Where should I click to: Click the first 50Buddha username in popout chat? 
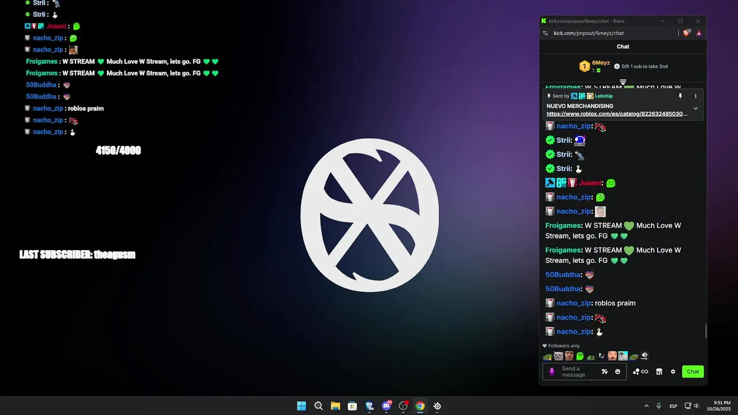click(563, 275)
